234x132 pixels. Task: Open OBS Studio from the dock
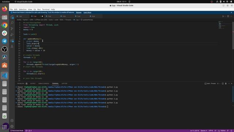(x=4, y=49)
